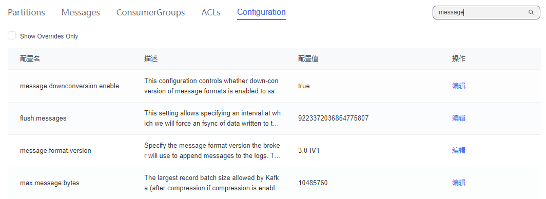
Task: Click the 3.0-IV1 value cell
Action: pyautogui.click(x=309, y=151)
